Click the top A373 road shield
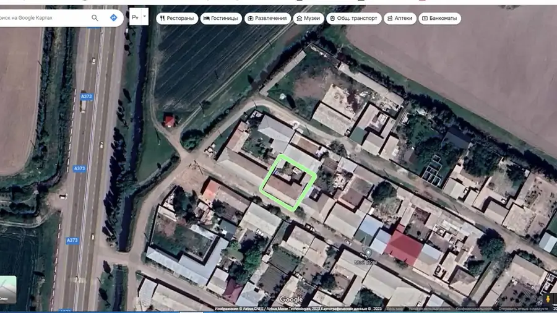The height and width of the screenshot is (313, 557). tap(86, 96)
